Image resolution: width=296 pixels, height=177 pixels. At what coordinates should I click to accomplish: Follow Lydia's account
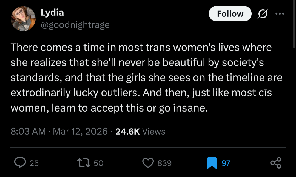coord(230,14)
